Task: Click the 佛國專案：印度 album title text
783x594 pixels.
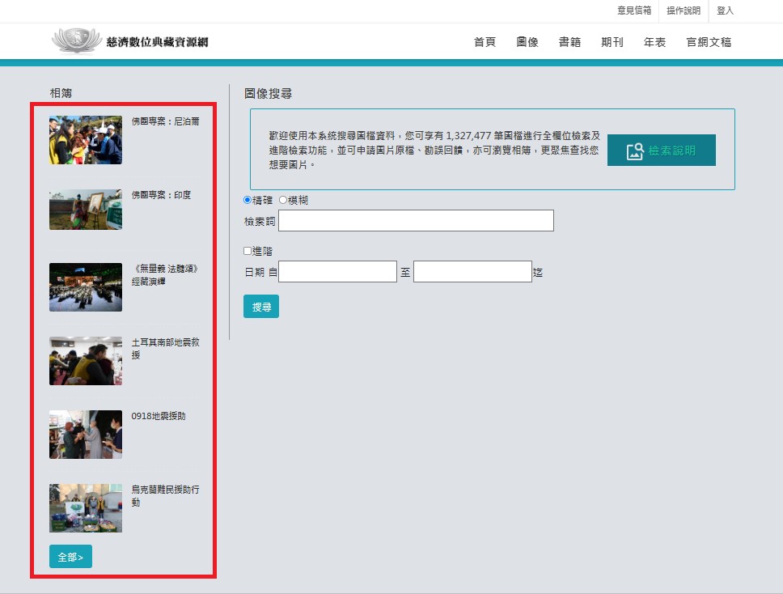Action: point(161,195)
